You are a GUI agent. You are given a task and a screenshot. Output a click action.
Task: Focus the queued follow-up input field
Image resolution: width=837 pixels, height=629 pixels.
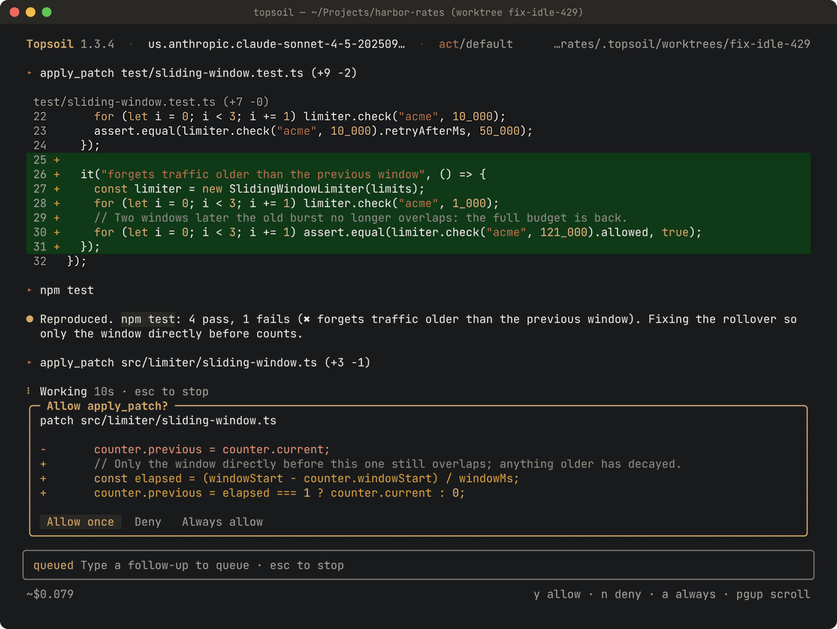418,565
